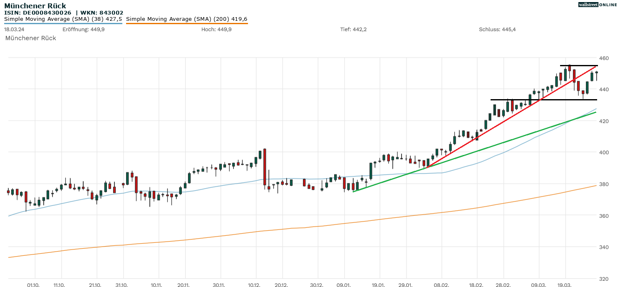Toggle the SMA (38) legend entry

(63, 19)
